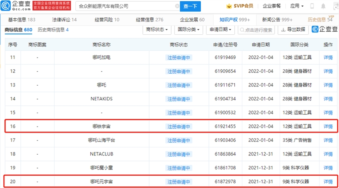The width and height of the screenshot is (339, 188).
Task: Open 详情 for 哪铁宇宙 row
Action: tap(328, 127)
